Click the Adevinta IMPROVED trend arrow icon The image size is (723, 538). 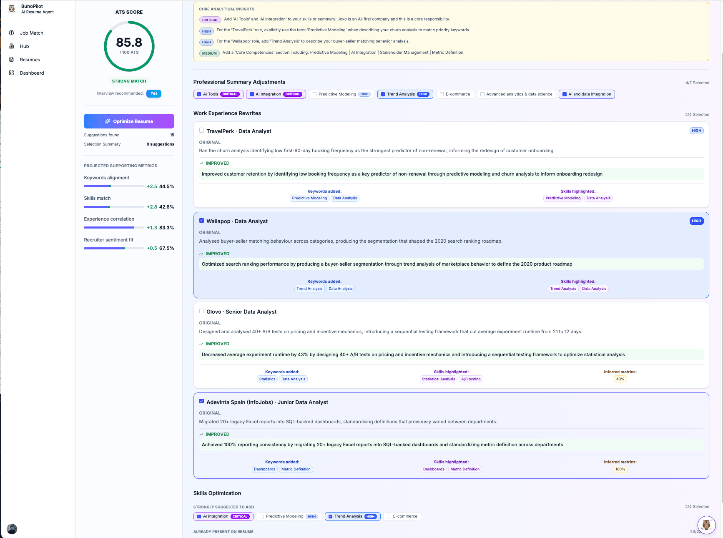tap(201, 435)
